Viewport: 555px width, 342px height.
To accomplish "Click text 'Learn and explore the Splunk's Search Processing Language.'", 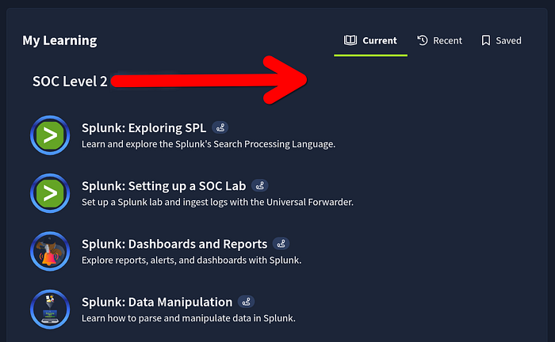I will click(x=209, y=144).
